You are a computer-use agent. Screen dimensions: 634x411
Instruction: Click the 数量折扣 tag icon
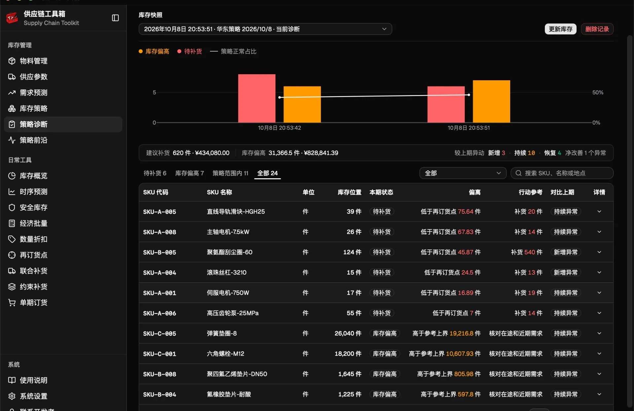(x=12, y=239)
